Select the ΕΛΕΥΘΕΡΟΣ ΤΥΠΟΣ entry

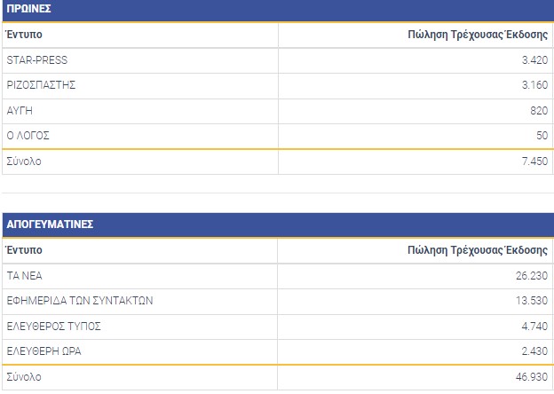(x=53, y=326)
